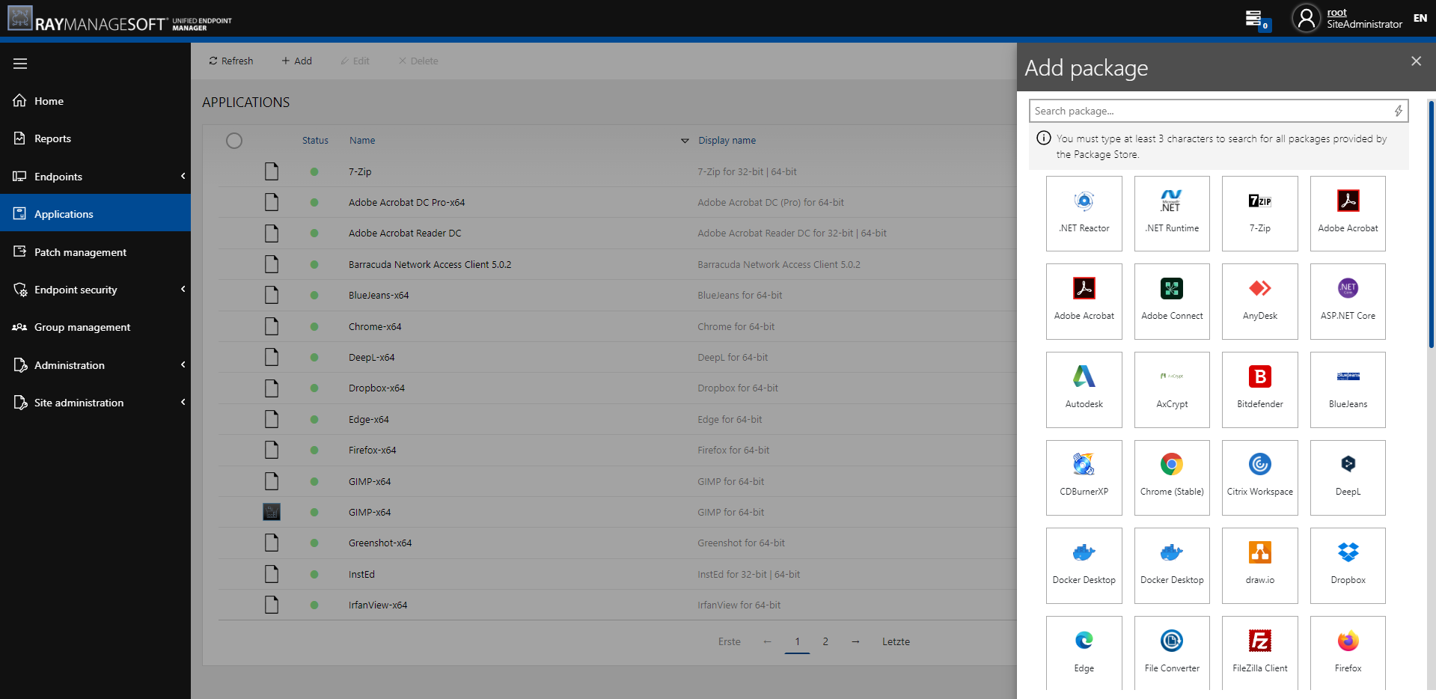Open the root username link

tap(1336, 12)
